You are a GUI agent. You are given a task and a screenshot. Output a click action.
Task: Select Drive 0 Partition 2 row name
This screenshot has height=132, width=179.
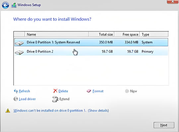[40, 51]
